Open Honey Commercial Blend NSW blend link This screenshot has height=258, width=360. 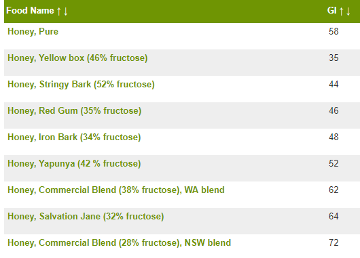[x=119, y=243]
